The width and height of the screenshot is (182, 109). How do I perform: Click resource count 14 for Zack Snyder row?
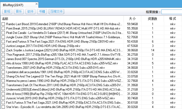click(153, 50)
